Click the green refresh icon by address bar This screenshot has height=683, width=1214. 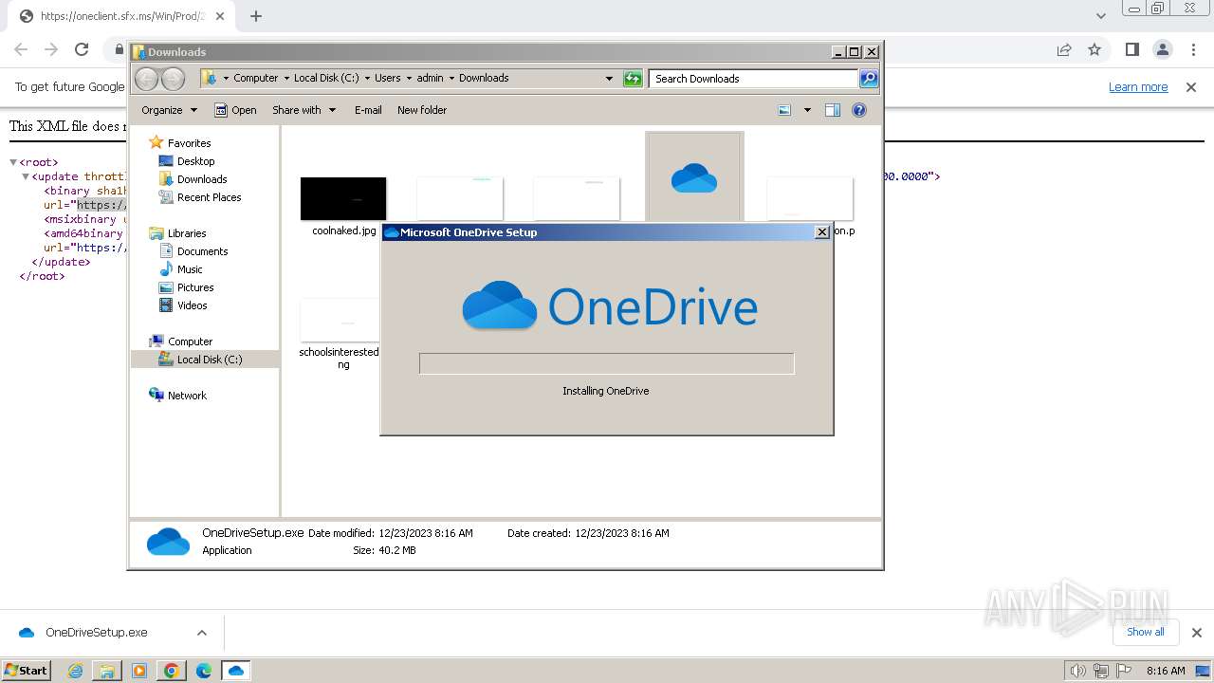click(633, 79)
